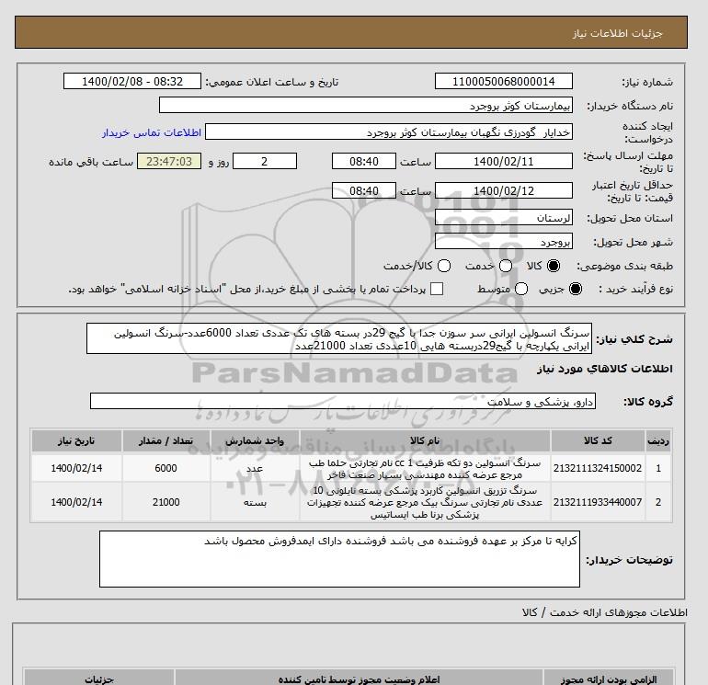This screenshot has width=708, height=685.
Task: Click the تعداد / مقدار column header
Action: [166, 440]
